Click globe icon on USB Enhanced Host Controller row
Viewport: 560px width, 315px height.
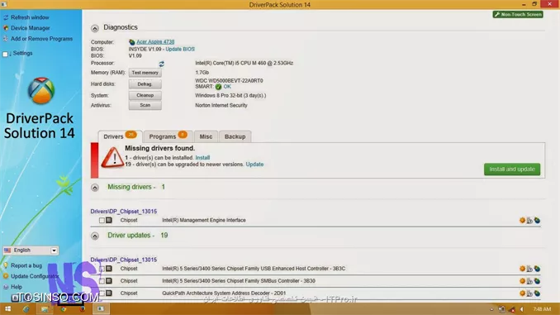click(x=537, y=269)
